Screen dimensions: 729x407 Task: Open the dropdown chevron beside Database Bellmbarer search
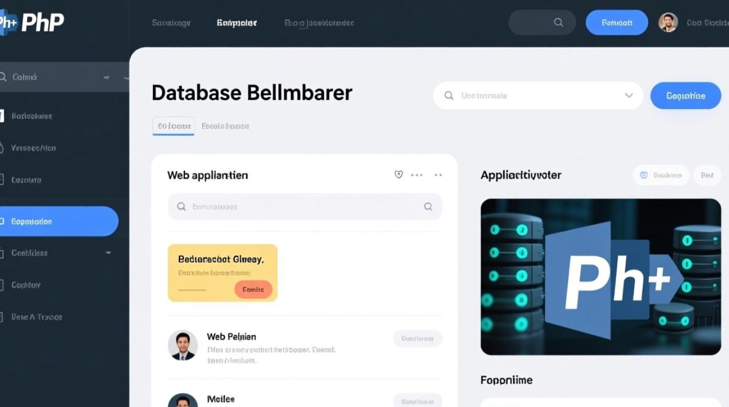point(629,96)
